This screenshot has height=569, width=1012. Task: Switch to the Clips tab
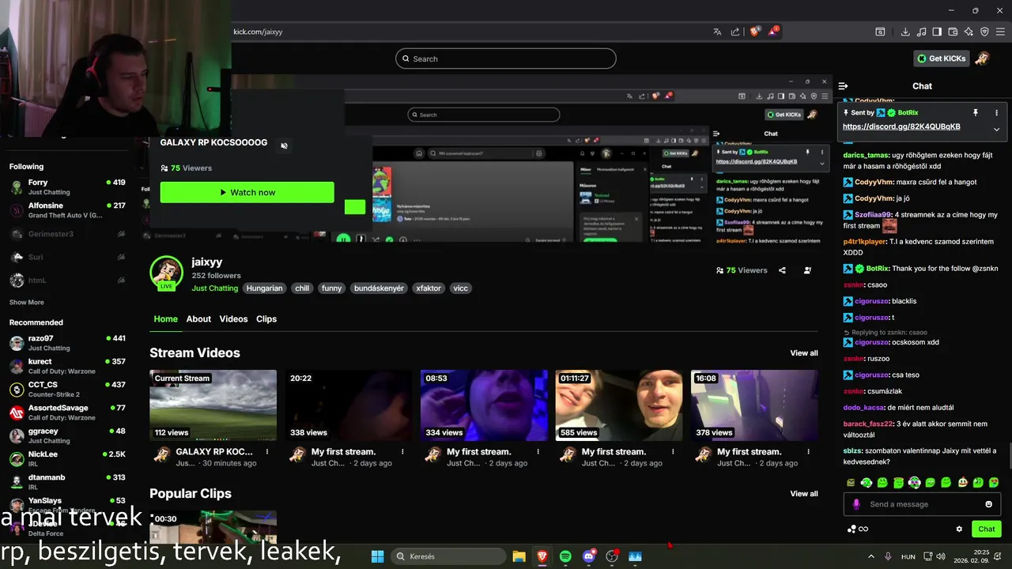266,319
